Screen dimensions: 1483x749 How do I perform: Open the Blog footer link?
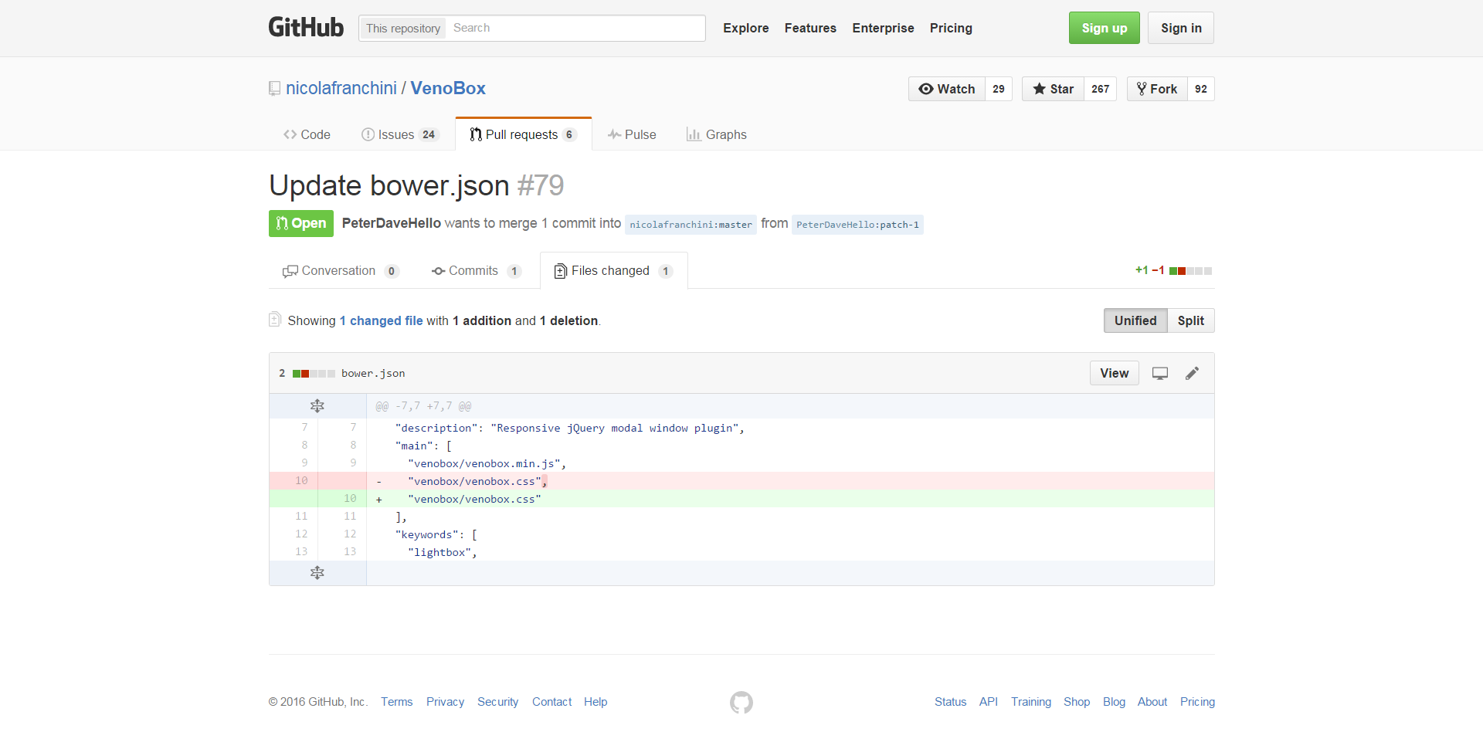pos(1114,702)
